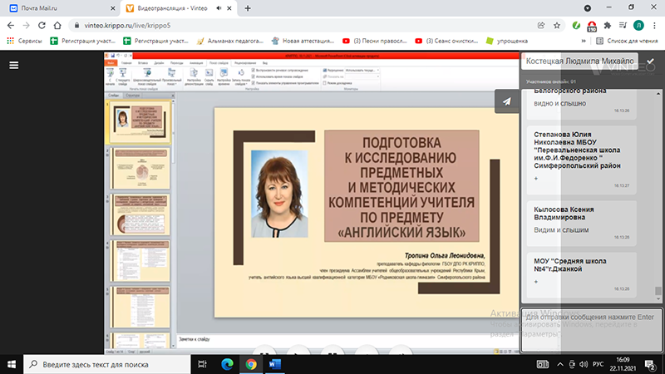Image resolution: width=665 pixels, height=374 pixels.
Task: Click the chat message input field
Action: [590, 328]
